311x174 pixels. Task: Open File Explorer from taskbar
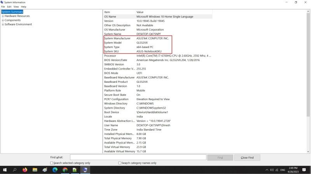tap(35, 170)
